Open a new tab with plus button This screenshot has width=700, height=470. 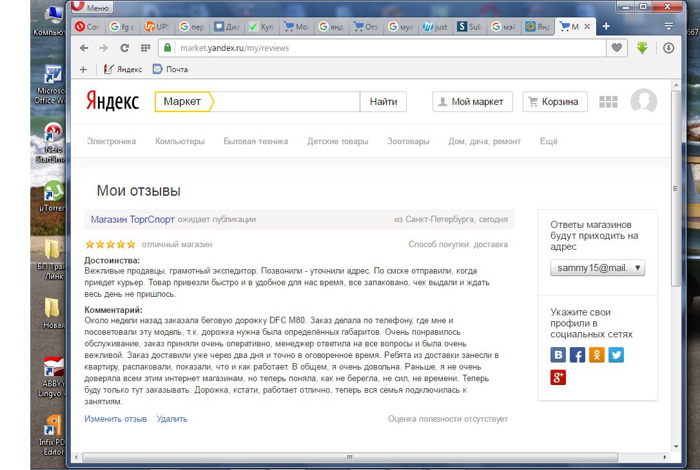[606, 26]
